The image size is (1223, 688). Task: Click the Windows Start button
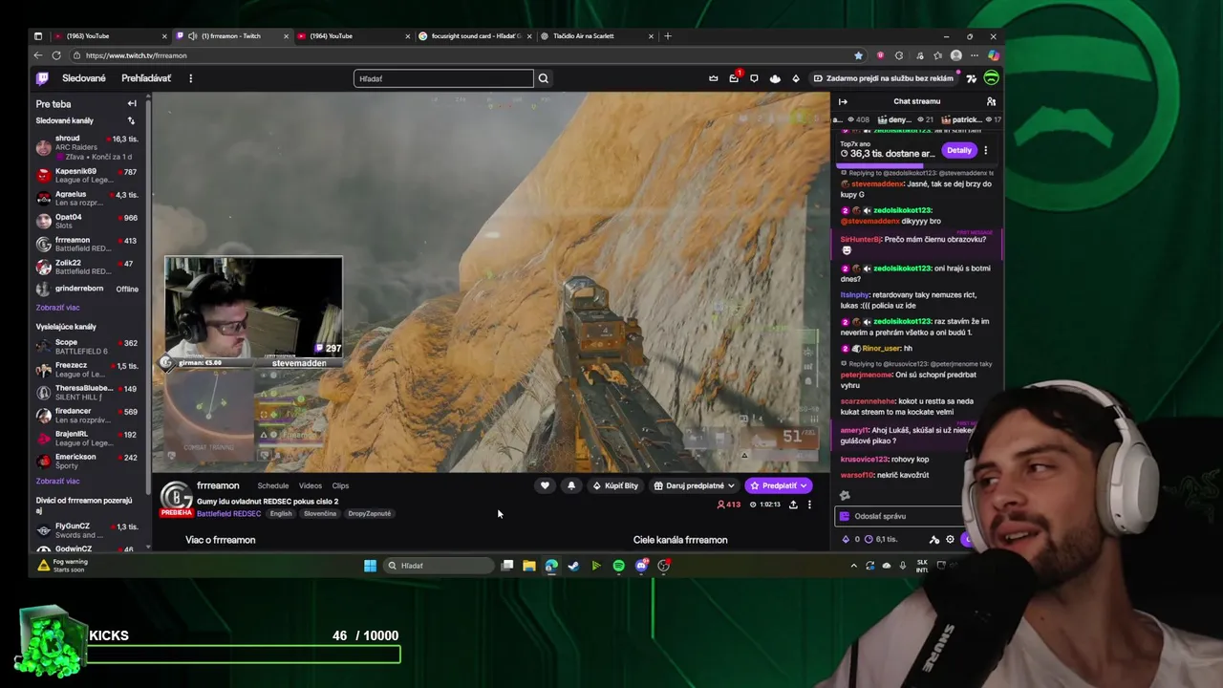[370, 566]
